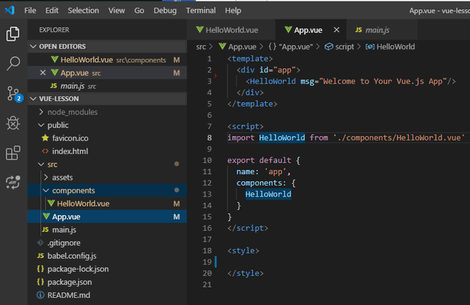This screenshot has width=470, height=305.
Task: Open package-lock.json in the file tree
Action: click(107, 269)
